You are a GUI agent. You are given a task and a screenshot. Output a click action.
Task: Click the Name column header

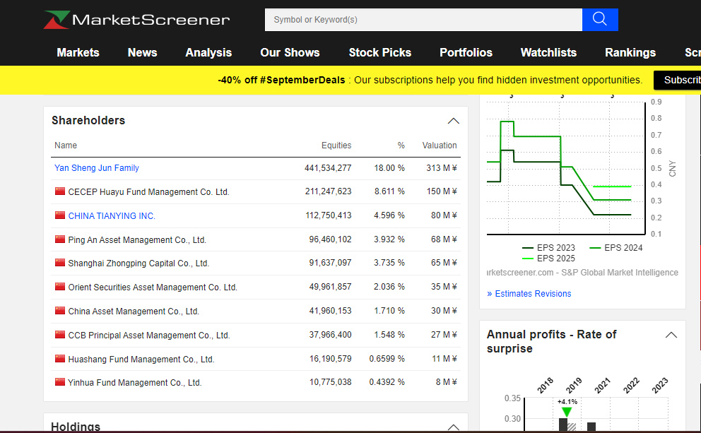(x=66, y=146)
